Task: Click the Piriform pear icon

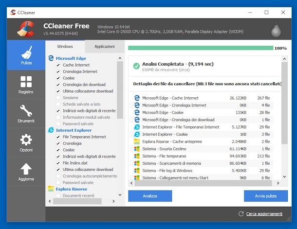Action: [276, 30]
